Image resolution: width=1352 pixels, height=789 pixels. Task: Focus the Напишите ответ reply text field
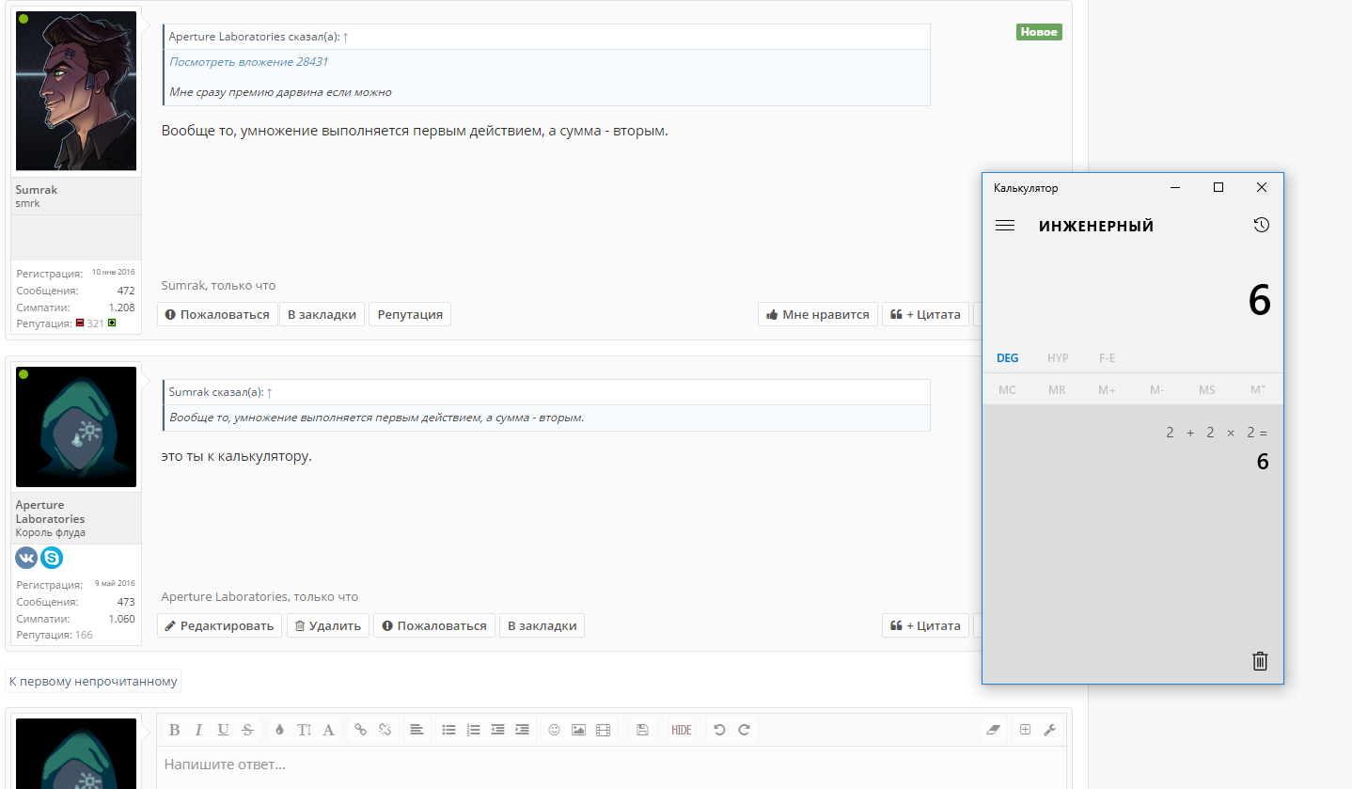611,767
